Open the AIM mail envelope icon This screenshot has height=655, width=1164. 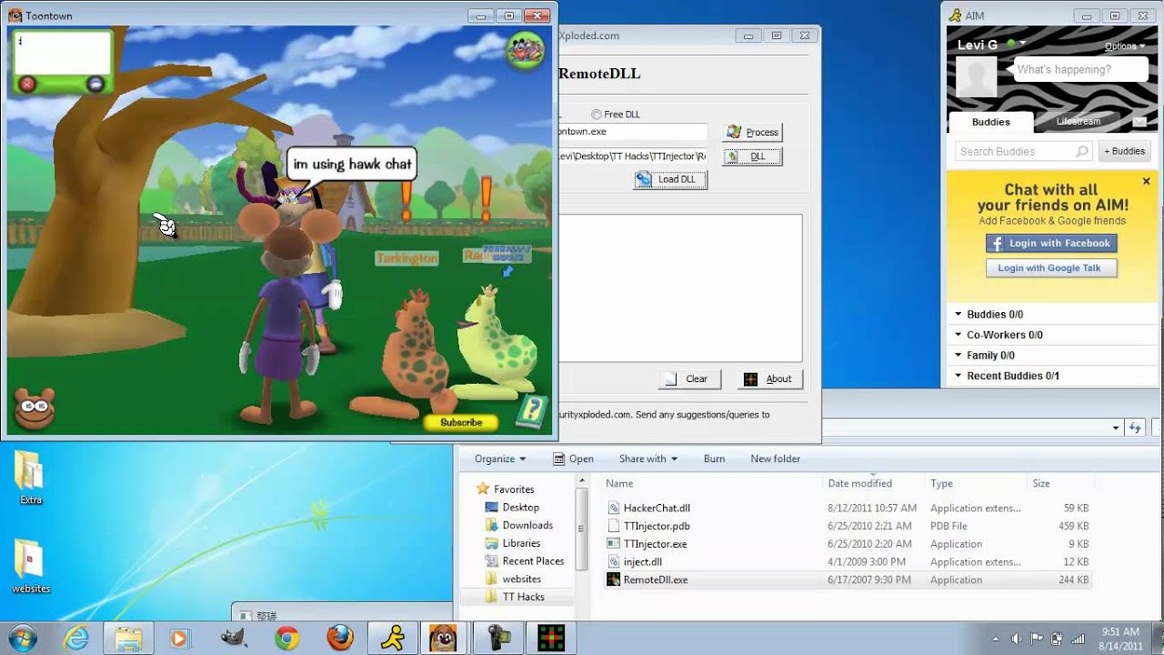click(1139, 122)
